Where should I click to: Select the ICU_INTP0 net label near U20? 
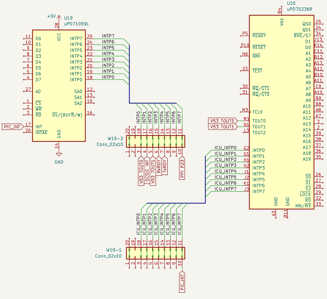(x=225, y=148)
